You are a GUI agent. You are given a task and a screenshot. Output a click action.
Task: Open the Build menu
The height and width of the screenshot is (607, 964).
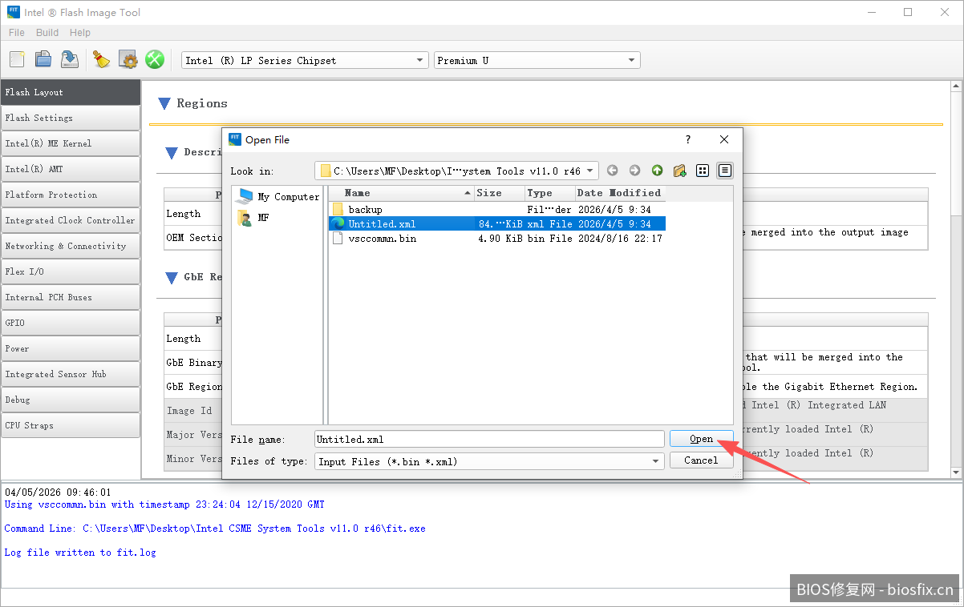tap(47, 33)
